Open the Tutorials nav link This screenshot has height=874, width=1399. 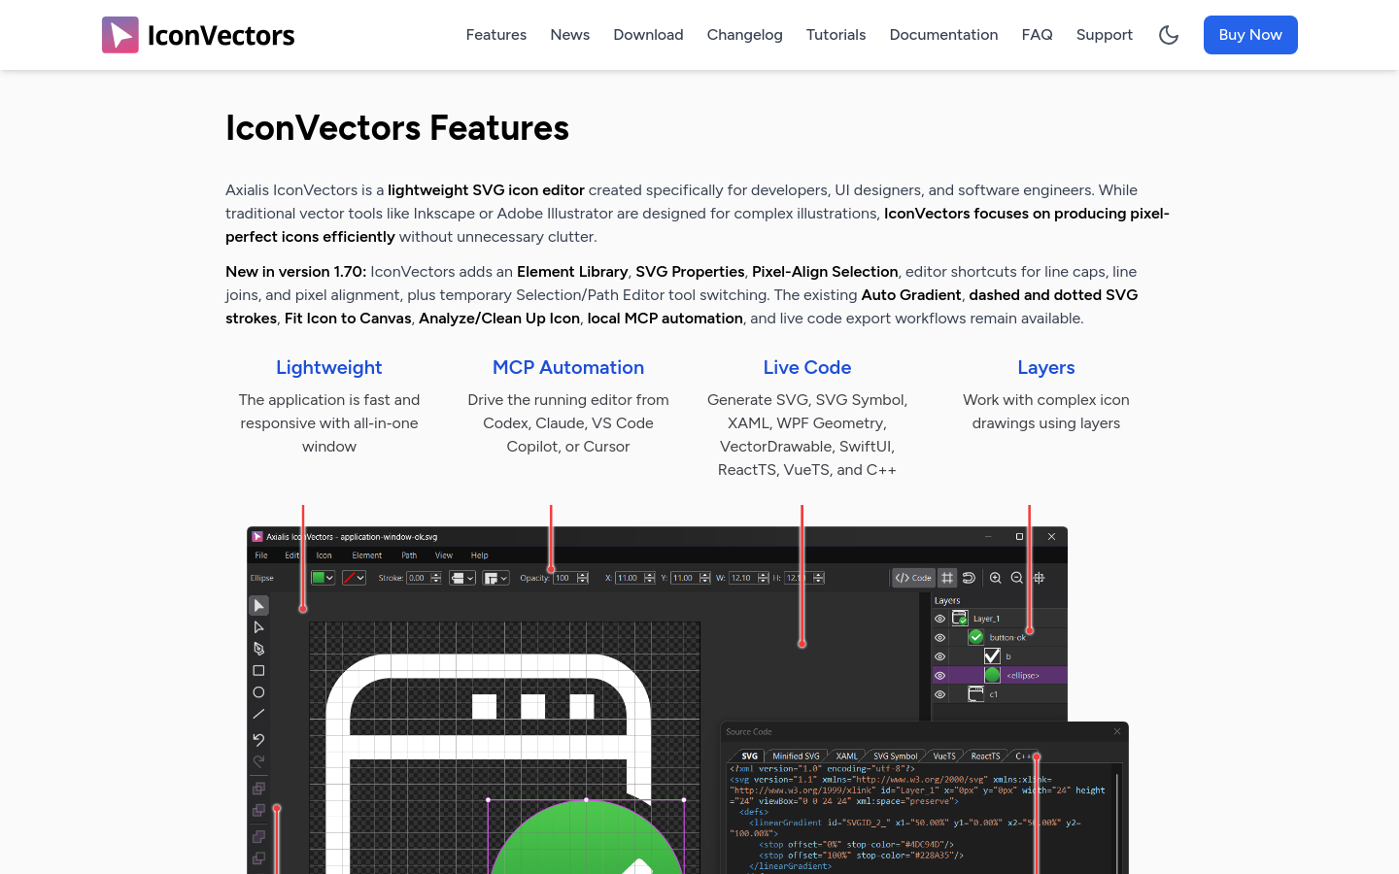(x=836, y=35)
